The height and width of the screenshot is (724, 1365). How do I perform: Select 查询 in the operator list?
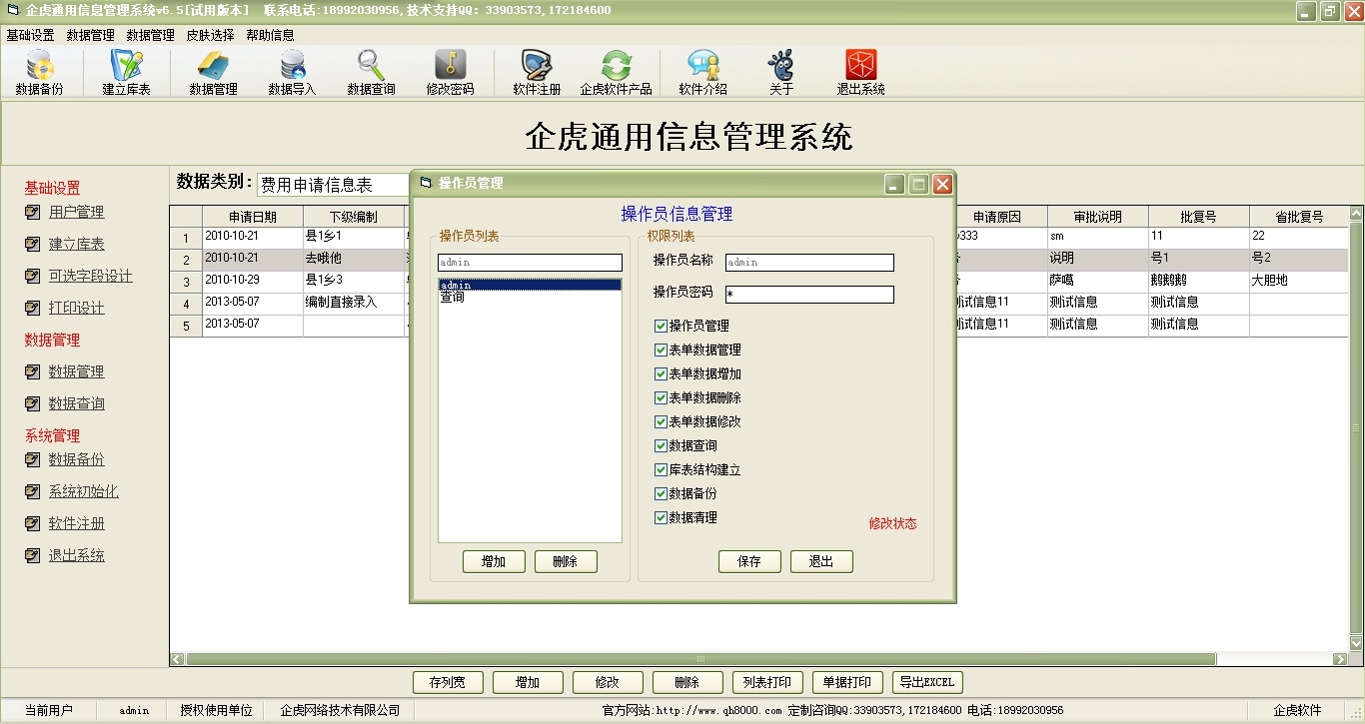(452, 298)
